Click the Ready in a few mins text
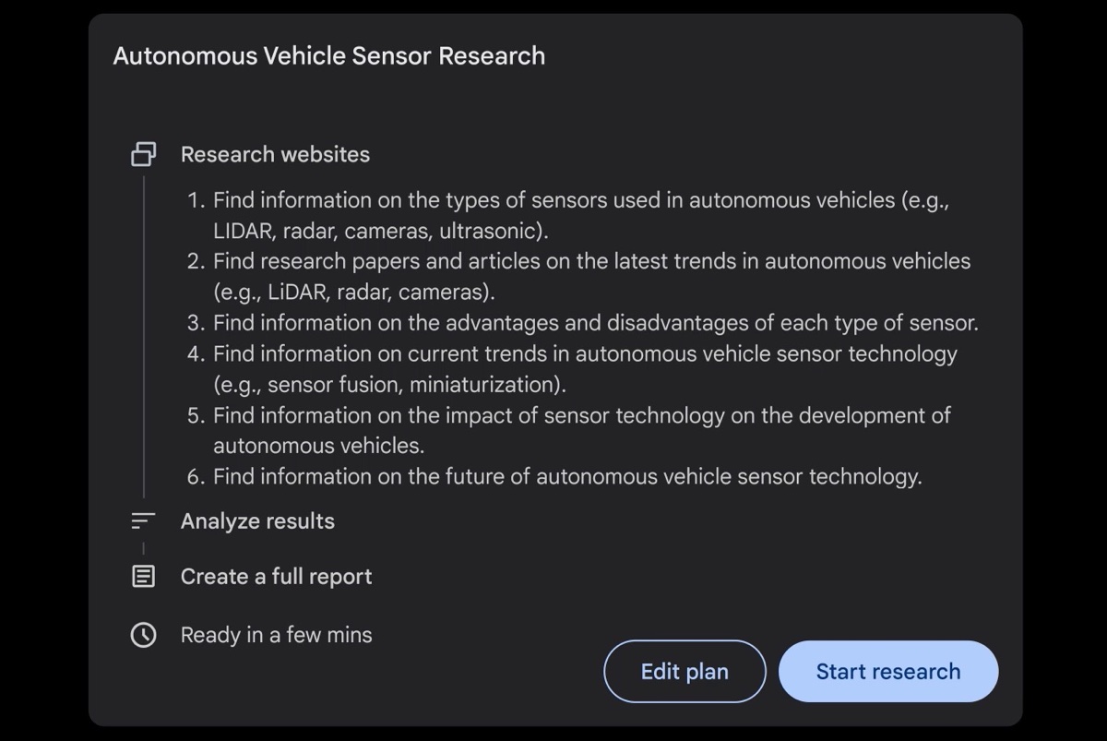Screen dimensions: 1107x741 [x=276, y=635]
